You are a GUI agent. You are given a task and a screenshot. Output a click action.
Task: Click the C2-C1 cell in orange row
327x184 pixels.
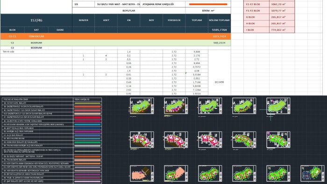coord(12,36)
